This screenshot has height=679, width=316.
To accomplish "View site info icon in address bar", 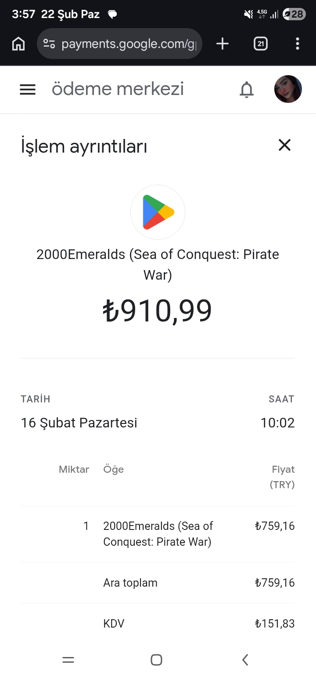I will pyautogui.click(x=49, y=44).
